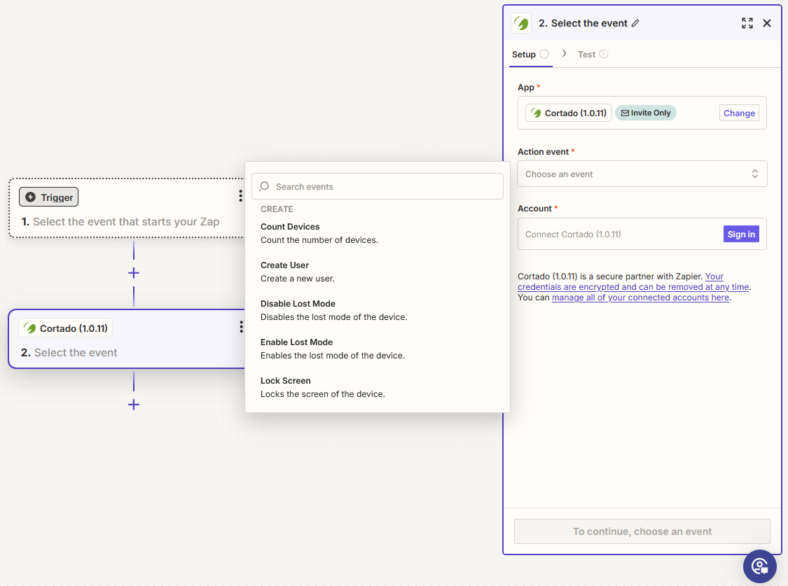Viewport: 788px width, 586px height.
Task: Select the Cortado (1.0.11) app chip in panel
Action: pyautogui.click(x=568, y=113)
